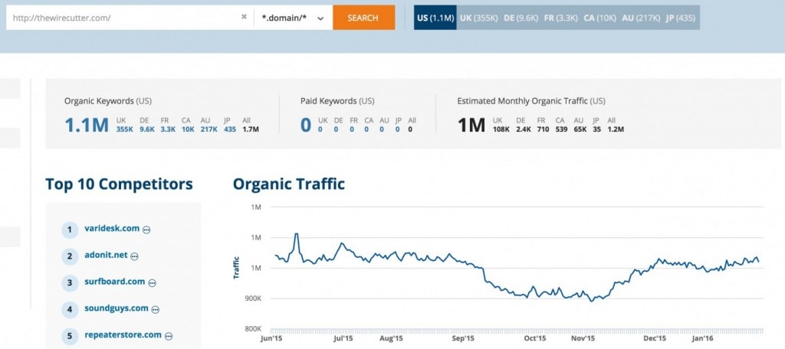Switch to the FR (3.3K) country tab
The height and width of the screenshot is (349, 785).
pyautogui.click(x=560, y=18)
